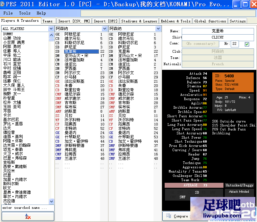Select 山濑 功治 in all players list
The height and width of the screenshot is (222, 257).
pyautogui.click(x=12, y=38)
